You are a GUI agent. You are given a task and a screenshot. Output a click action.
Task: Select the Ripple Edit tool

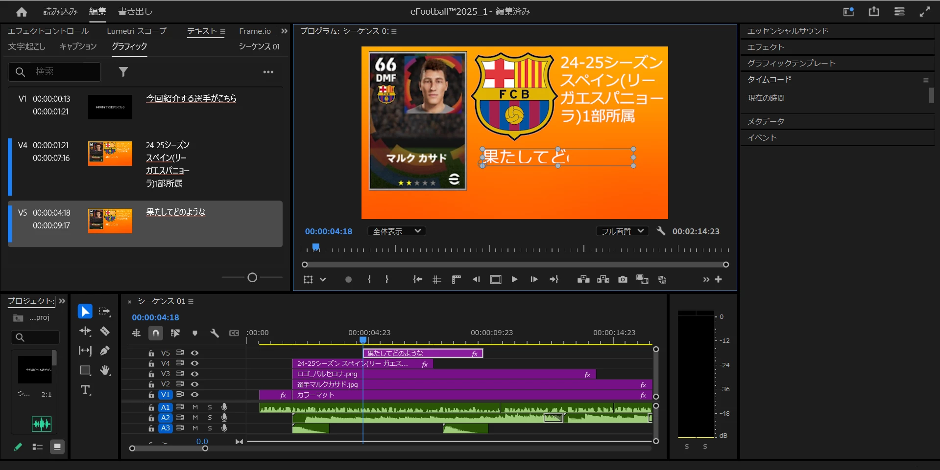tap(85, 331)
